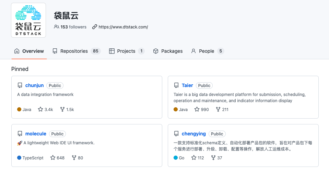
Task: Click the Pinned section heading
Action: click(20, 69)
